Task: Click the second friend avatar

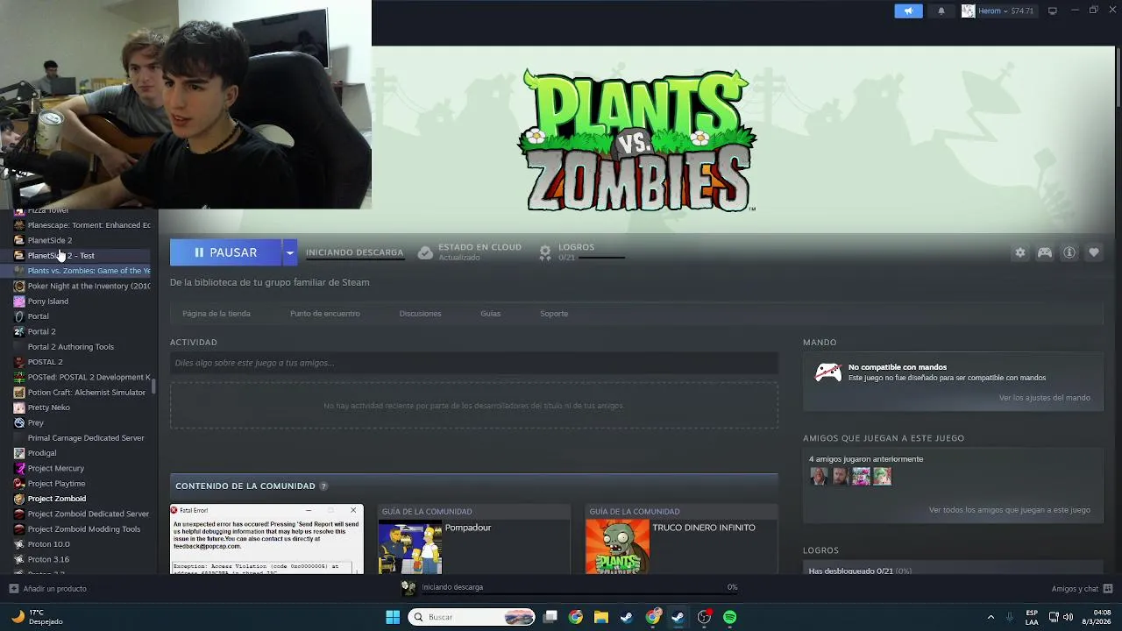Action: pyautogui.click(x=840, y=476)
